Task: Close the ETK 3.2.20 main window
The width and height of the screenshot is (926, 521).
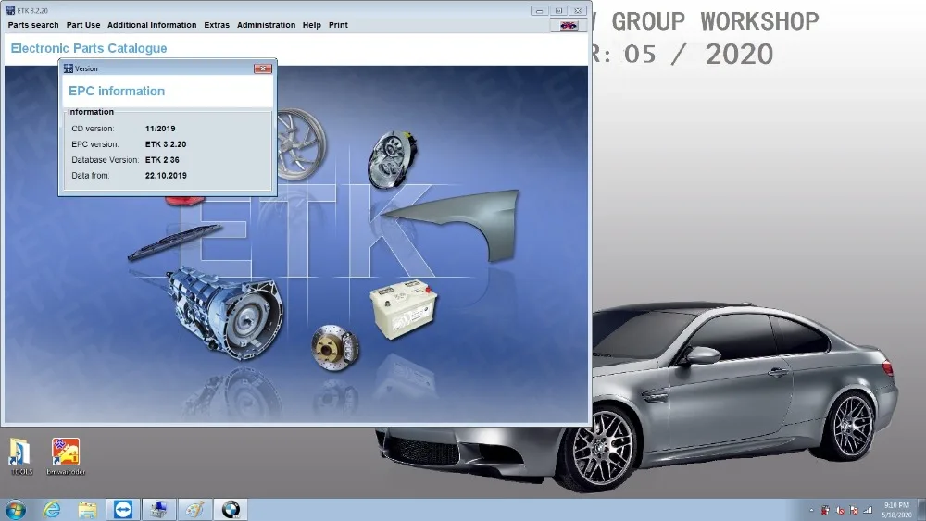Action: 579,10
